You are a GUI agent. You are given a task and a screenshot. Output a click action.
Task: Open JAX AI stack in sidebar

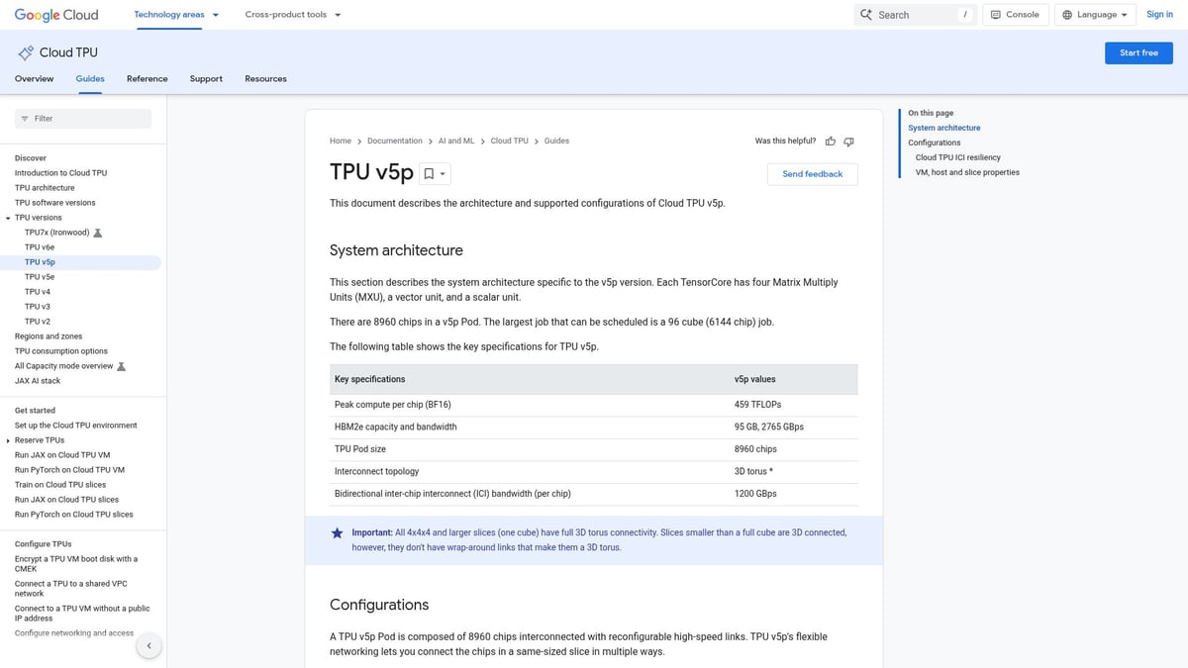(38, 381)
